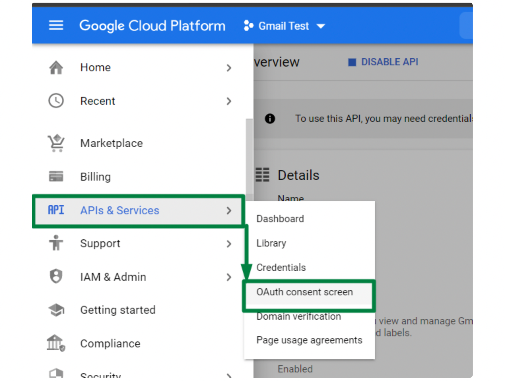
Task: Click the Compliance building icon
Action: pyautogui.click(x=56, y=343)
